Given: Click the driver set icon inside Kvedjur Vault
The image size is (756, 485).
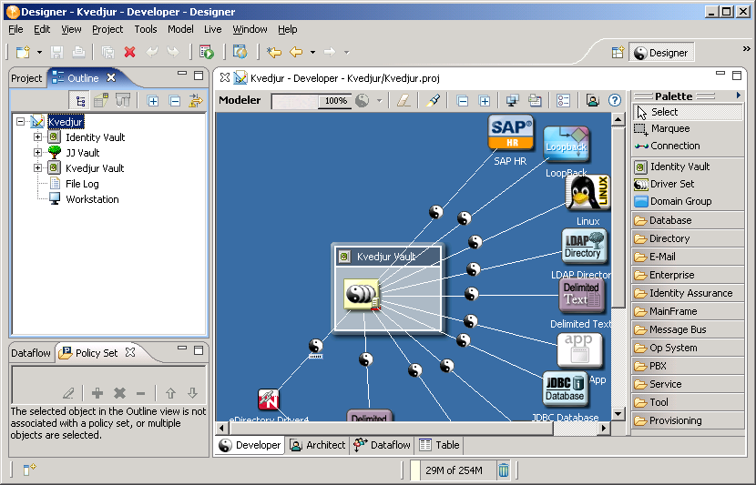Looking at the screenshot, I should tap(363, 293).
